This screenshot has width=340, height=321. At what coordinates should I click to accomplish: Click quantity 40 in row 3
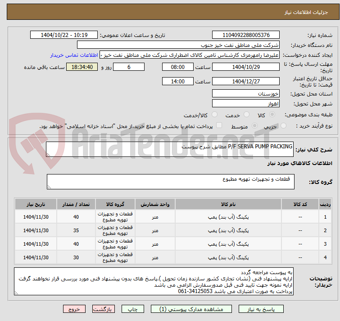(x=76, y=244)
